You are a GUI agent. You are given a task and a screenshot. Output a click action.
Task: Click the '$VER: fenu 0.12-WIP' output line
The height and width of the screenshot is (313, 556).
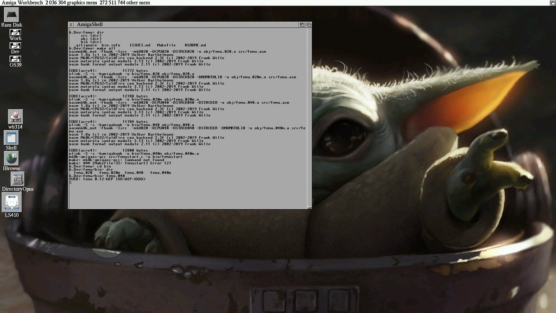(107, 179)
